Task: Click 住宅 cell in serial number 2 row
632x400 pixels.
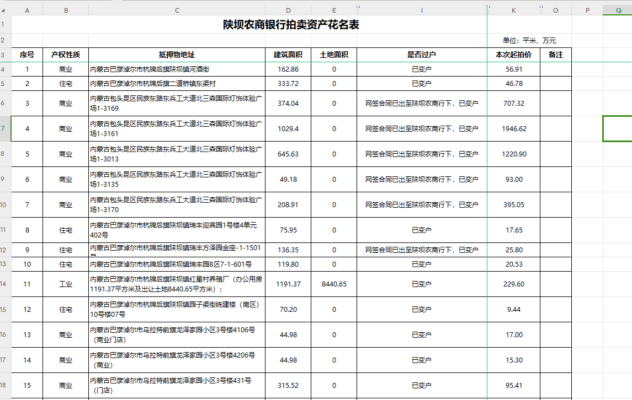Action: [x=66, y=83]
